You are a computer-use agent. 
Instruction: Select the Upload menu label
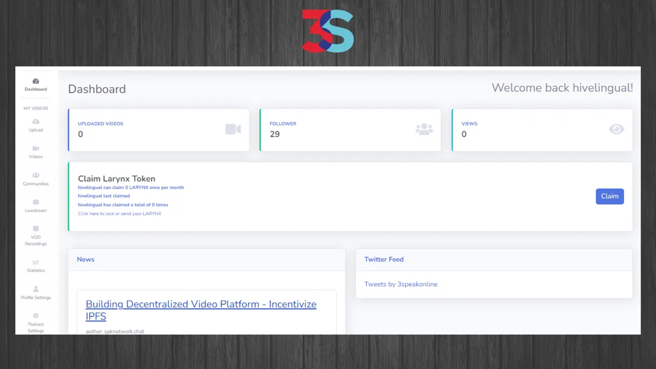click(x=36, y=130)
